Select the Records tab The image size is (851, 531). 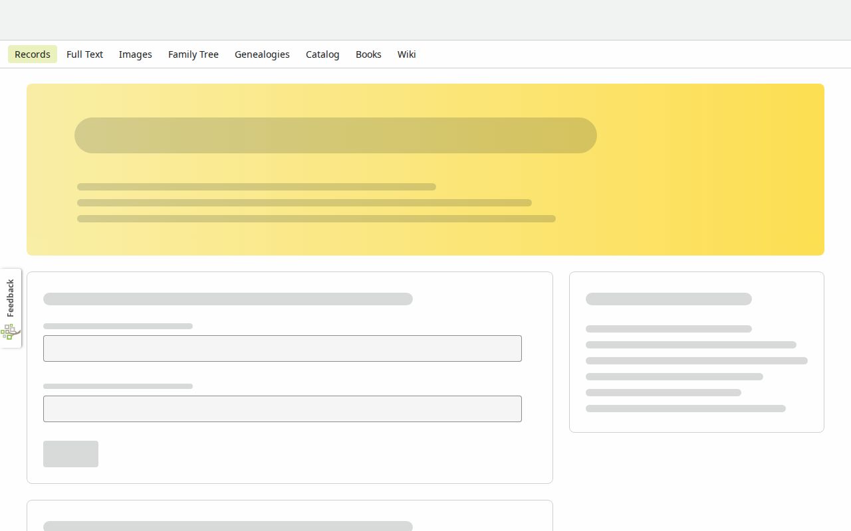pyautogui.click(x=33, y=54)
